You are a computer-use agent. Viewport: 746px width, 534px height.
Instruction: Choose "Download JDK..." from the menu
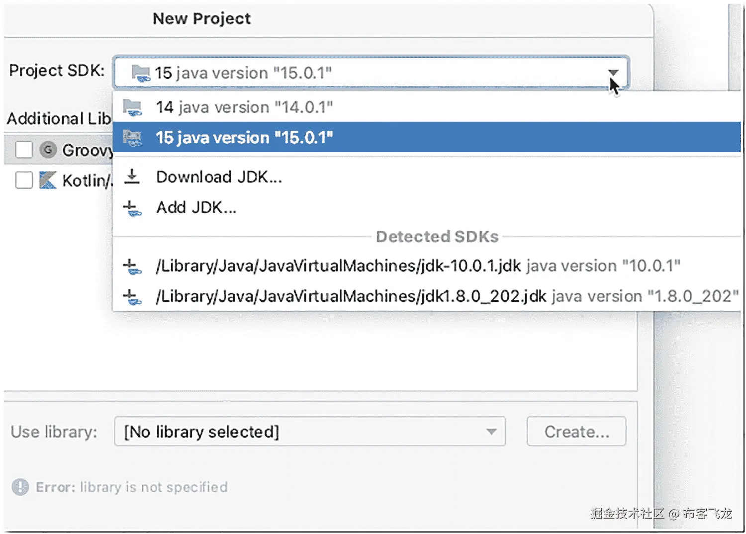click(219, 177)
